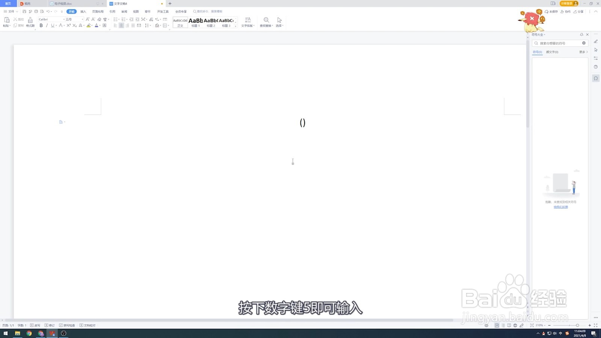Click the Format Painter (格式刷) icon
Screen dimensions: 601x338
(30, 20)
